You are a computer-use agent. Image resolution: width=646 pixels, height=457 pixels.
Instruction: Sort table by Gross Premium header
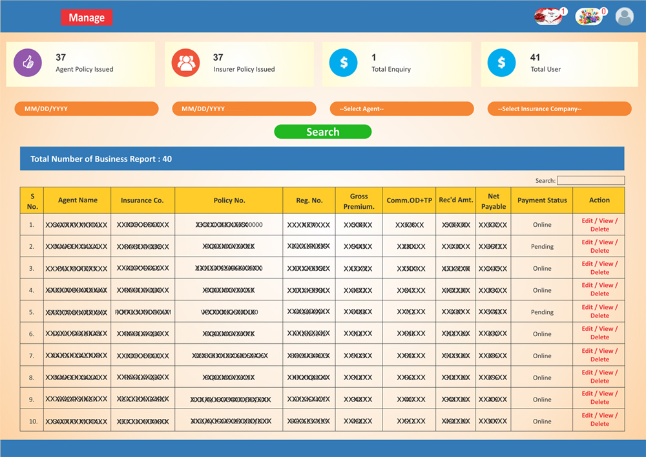tap(359, 201)
